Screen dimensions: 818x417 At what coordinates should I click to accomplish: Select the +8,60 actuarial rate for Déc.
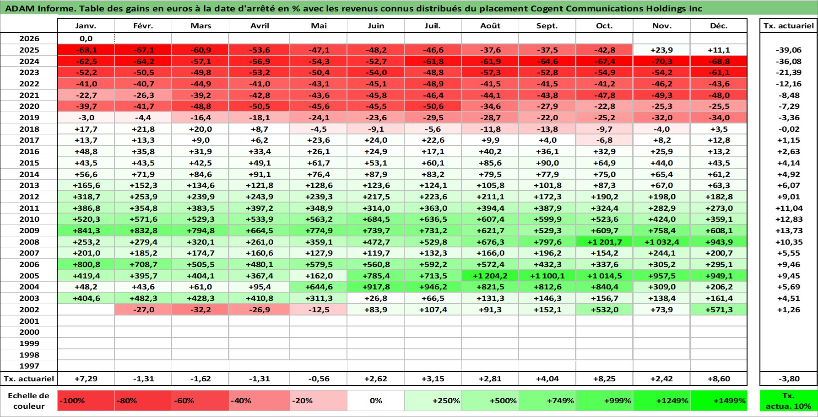pyautogui.click(x=719, y=379)
